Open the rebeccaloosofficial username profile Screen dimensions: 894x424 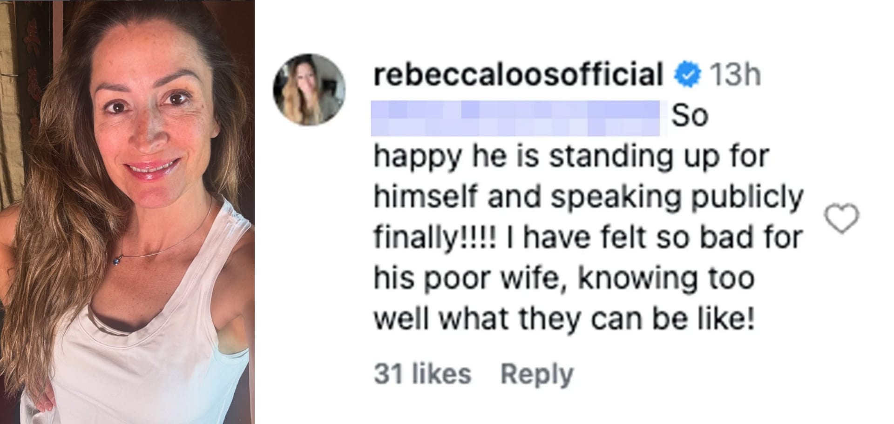click(518, 75)
